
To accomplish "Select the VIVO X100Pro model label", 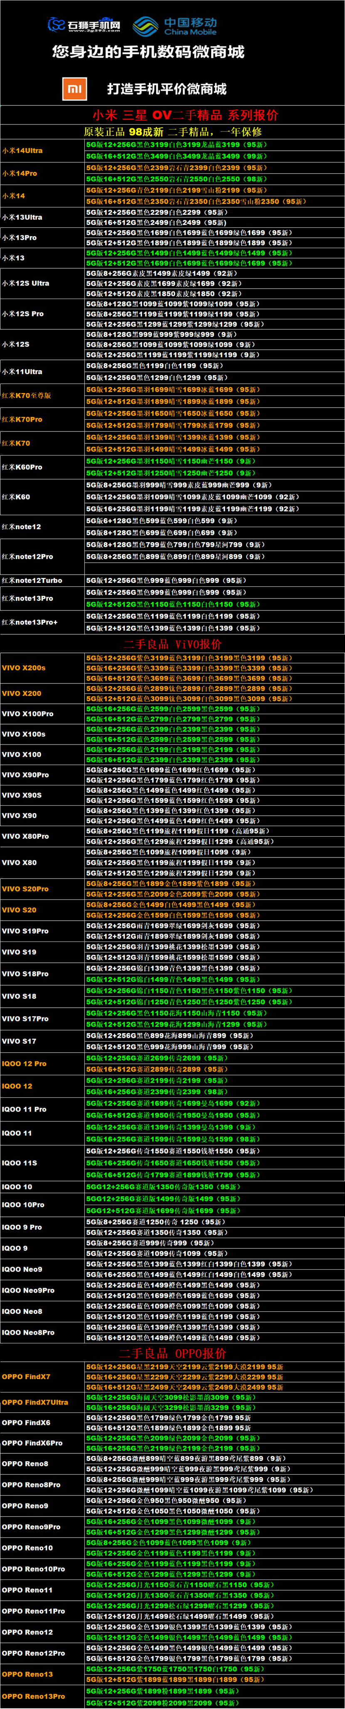I will pos(28,714).
